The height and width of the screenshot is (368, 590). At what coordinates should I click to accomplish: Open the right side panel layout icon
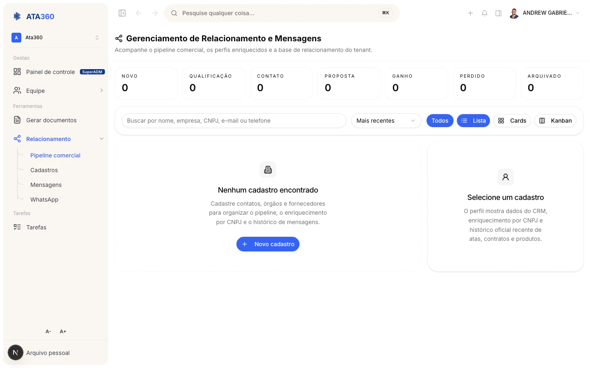tap(498, 13)
